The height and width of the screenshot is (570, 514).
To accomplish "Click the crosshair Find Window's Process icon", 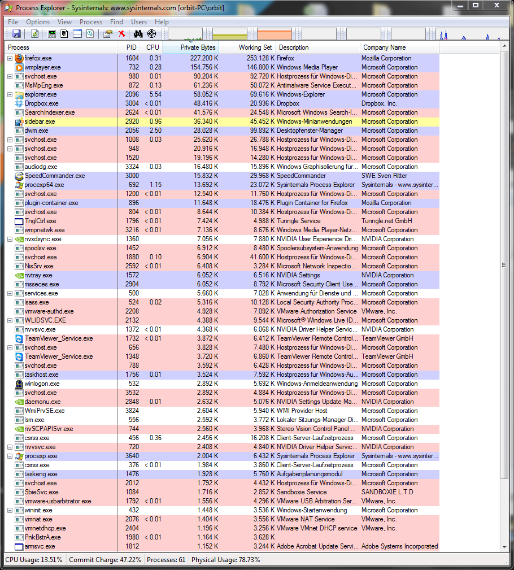I will pyautogui.click(x=151, y=34).
